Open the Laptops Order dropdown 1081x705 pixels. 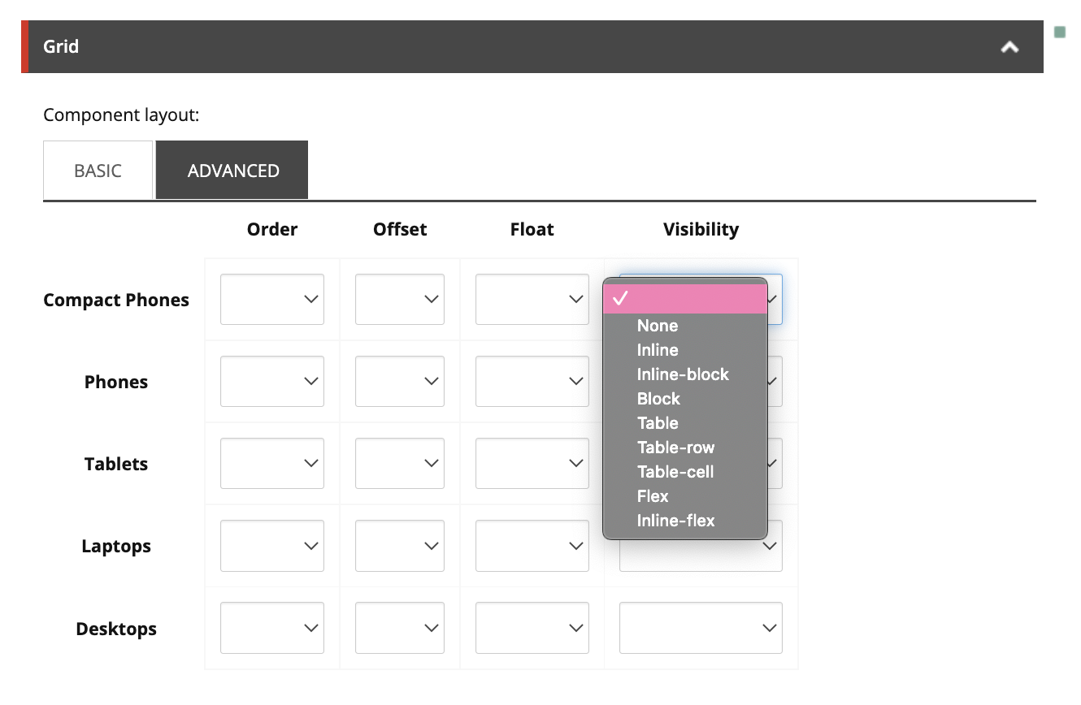pyautogui.click(x=272, y=546)
